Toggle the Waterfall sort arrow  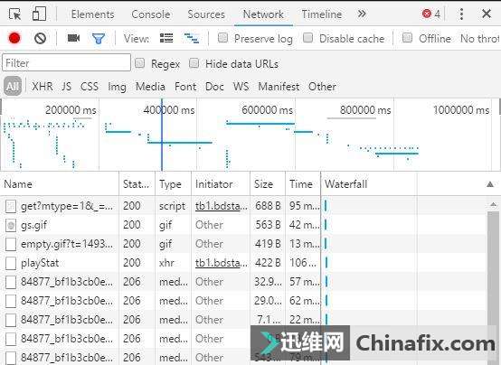click(x=490, y=184)
